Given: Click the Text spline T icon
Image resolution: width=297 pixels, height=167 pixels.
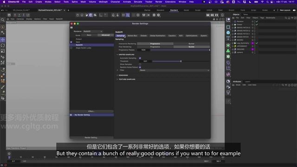Looking at the screenshot, I should (x=228, y=38).
